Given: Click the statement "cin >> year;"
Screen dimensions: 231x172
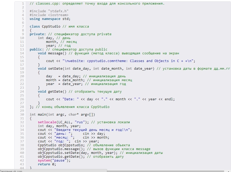Looking at the screenshot, I should [87, 141].
